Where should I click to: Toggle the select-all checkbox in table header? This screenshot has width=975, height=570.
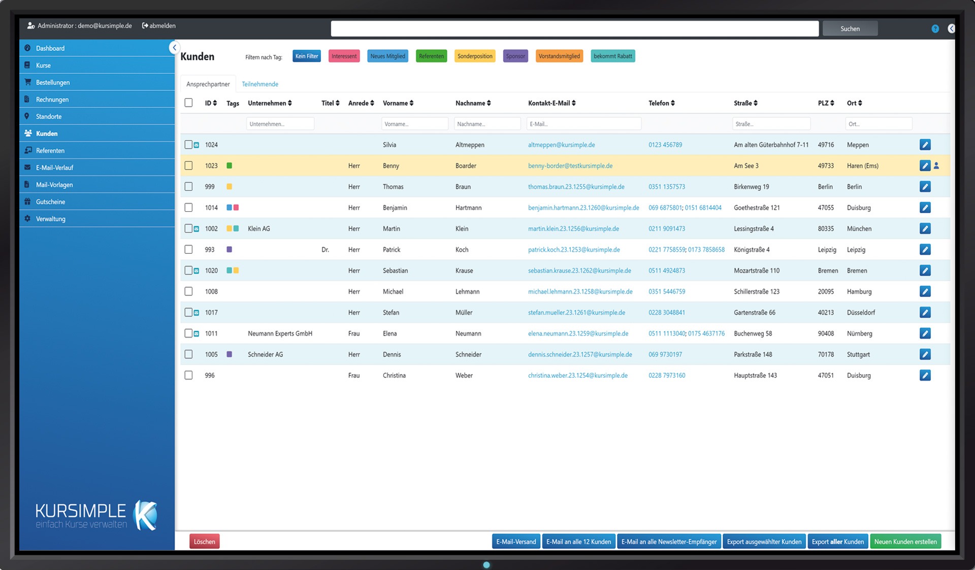tap(188, 103)
